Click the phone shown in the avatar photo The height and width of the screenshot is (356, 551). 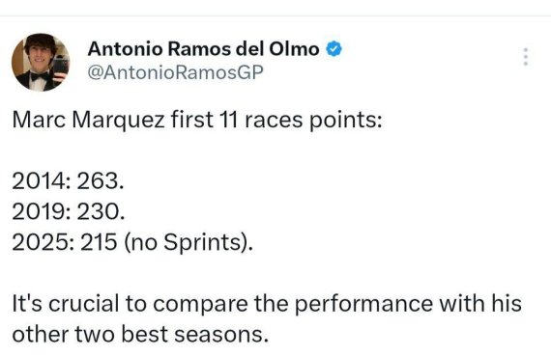(x=61, y=66)
